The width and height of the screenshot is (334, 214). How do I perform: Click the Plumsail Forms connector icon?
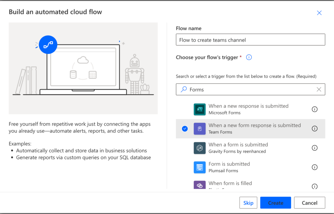[x=200, y=167]
